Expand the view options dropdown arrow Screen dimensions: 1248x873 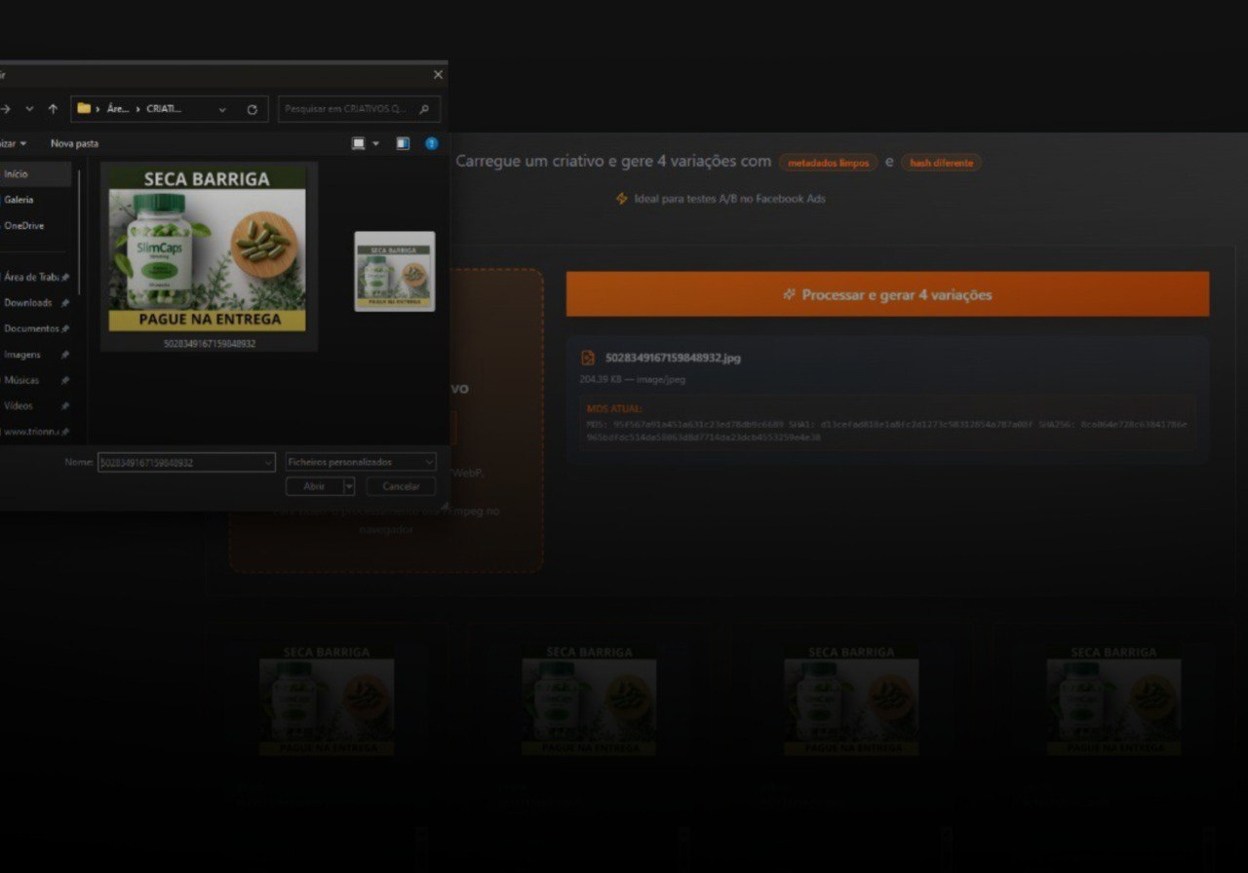tap(375, 144)
